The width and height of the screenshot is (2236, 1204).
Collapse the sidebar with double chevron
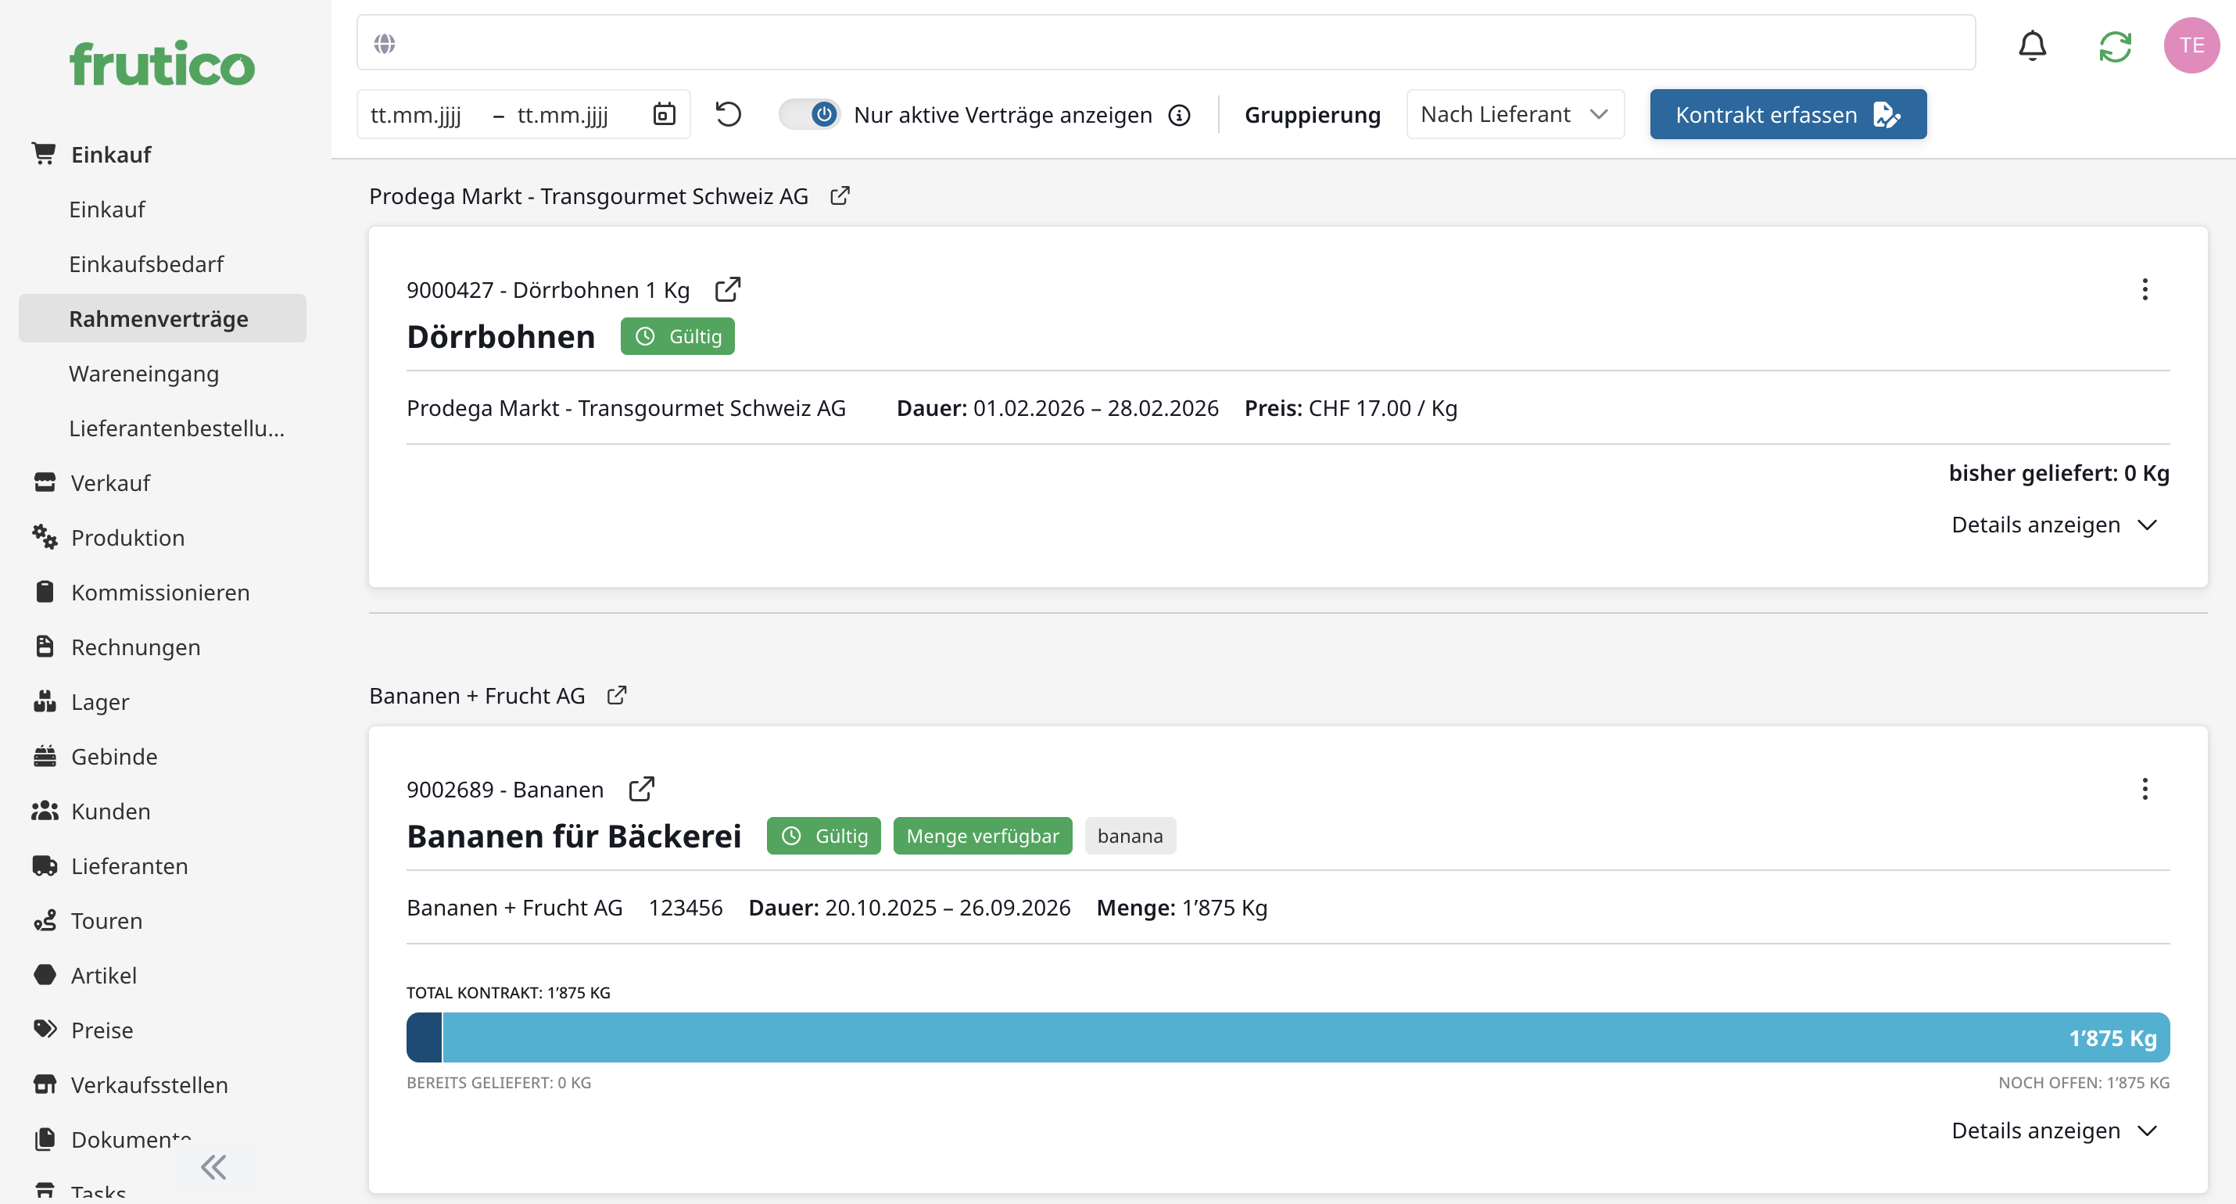213,1166
